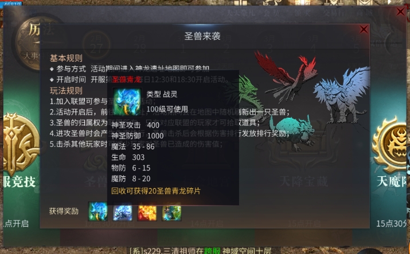Image resolution: width=410 pixels, height=254 pixels.
Task: Select the white-blue tiger reward icon
Action: tap(123, 211)
